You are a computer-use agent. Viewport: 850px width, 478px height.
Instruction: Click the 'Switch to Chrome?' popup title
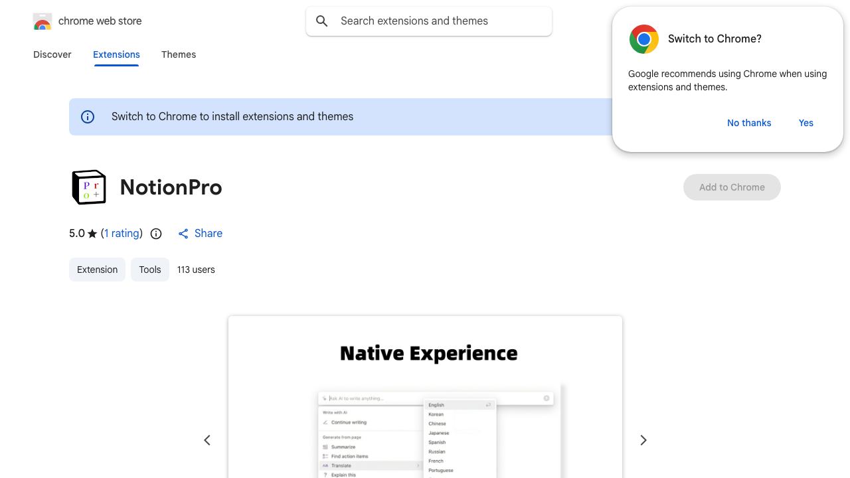click(715, 39)
